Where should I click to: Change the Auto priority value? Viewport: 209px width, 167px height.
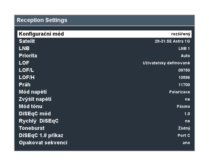[185, 56]
